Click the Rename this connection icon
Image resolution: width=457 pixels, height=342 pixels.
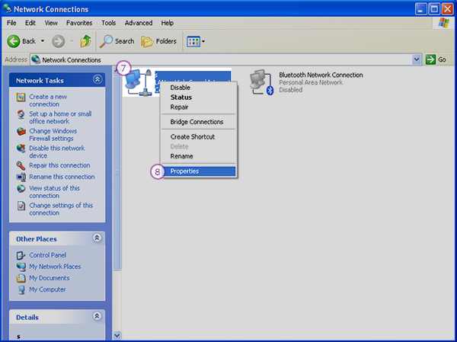(21, 177)
